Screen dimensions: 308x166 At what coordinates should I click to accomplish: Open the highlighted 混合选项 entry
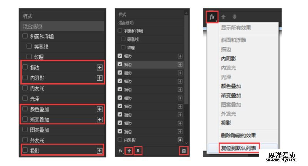click(62, 26)
